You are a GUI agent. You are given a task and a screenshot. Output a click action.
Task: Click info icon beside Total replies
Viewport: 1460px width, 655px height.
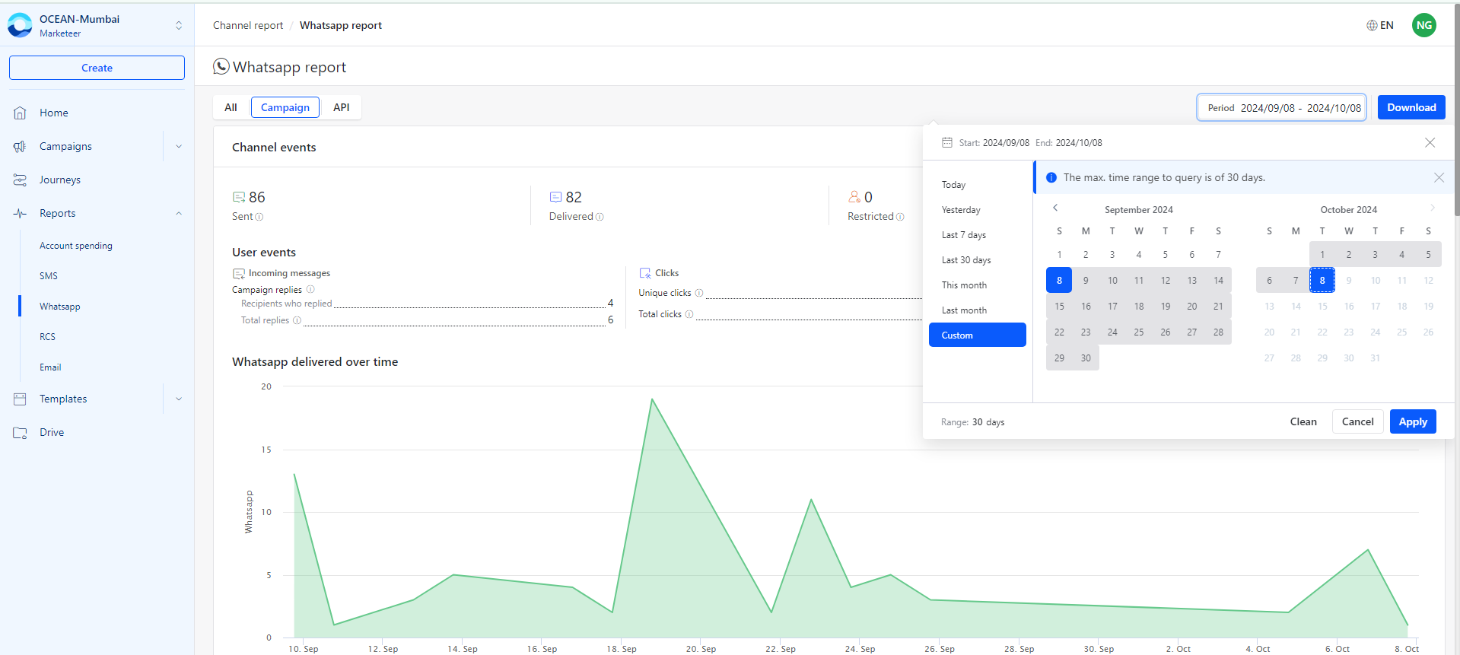[297, 320]
